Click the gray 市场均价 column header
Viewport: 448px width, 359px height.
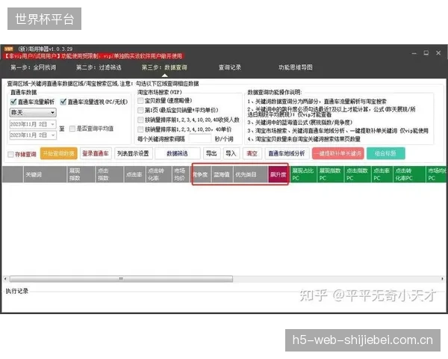[180, 174]
